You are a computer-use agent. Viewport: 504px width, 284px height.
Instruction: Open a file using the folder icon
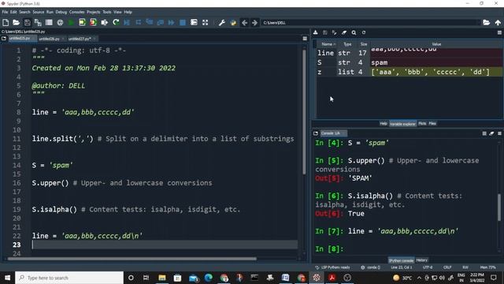click(16, 23)
